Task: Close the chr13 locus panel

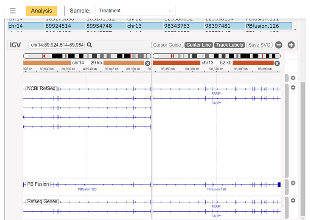Action: point(277,63)
